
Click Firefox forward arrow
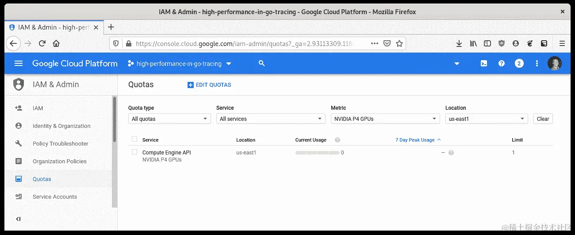28,43
